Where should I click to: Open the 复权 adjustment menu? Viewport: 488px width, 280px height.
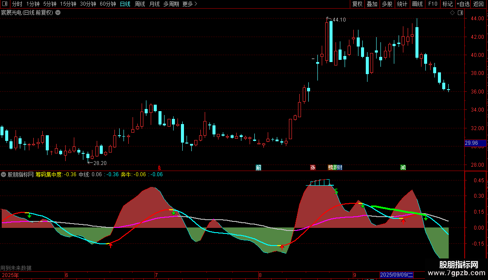[x=357, y=4]
